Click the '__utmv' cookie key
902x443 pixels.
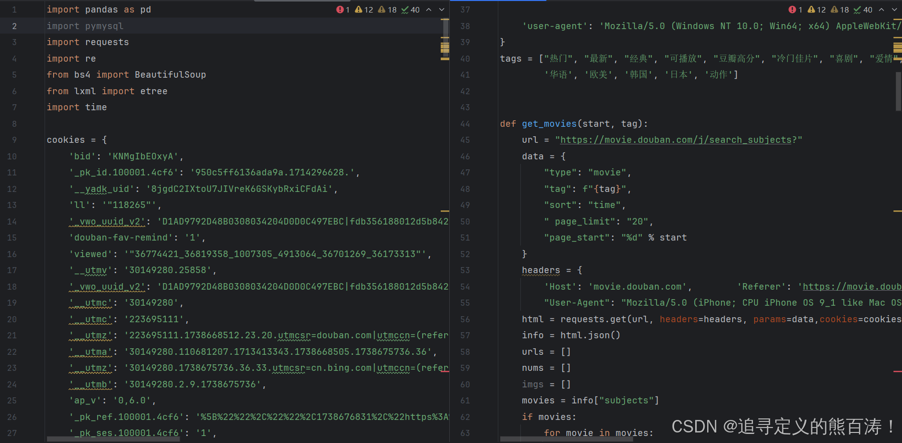pyautogui.click(x=91, y=270)
